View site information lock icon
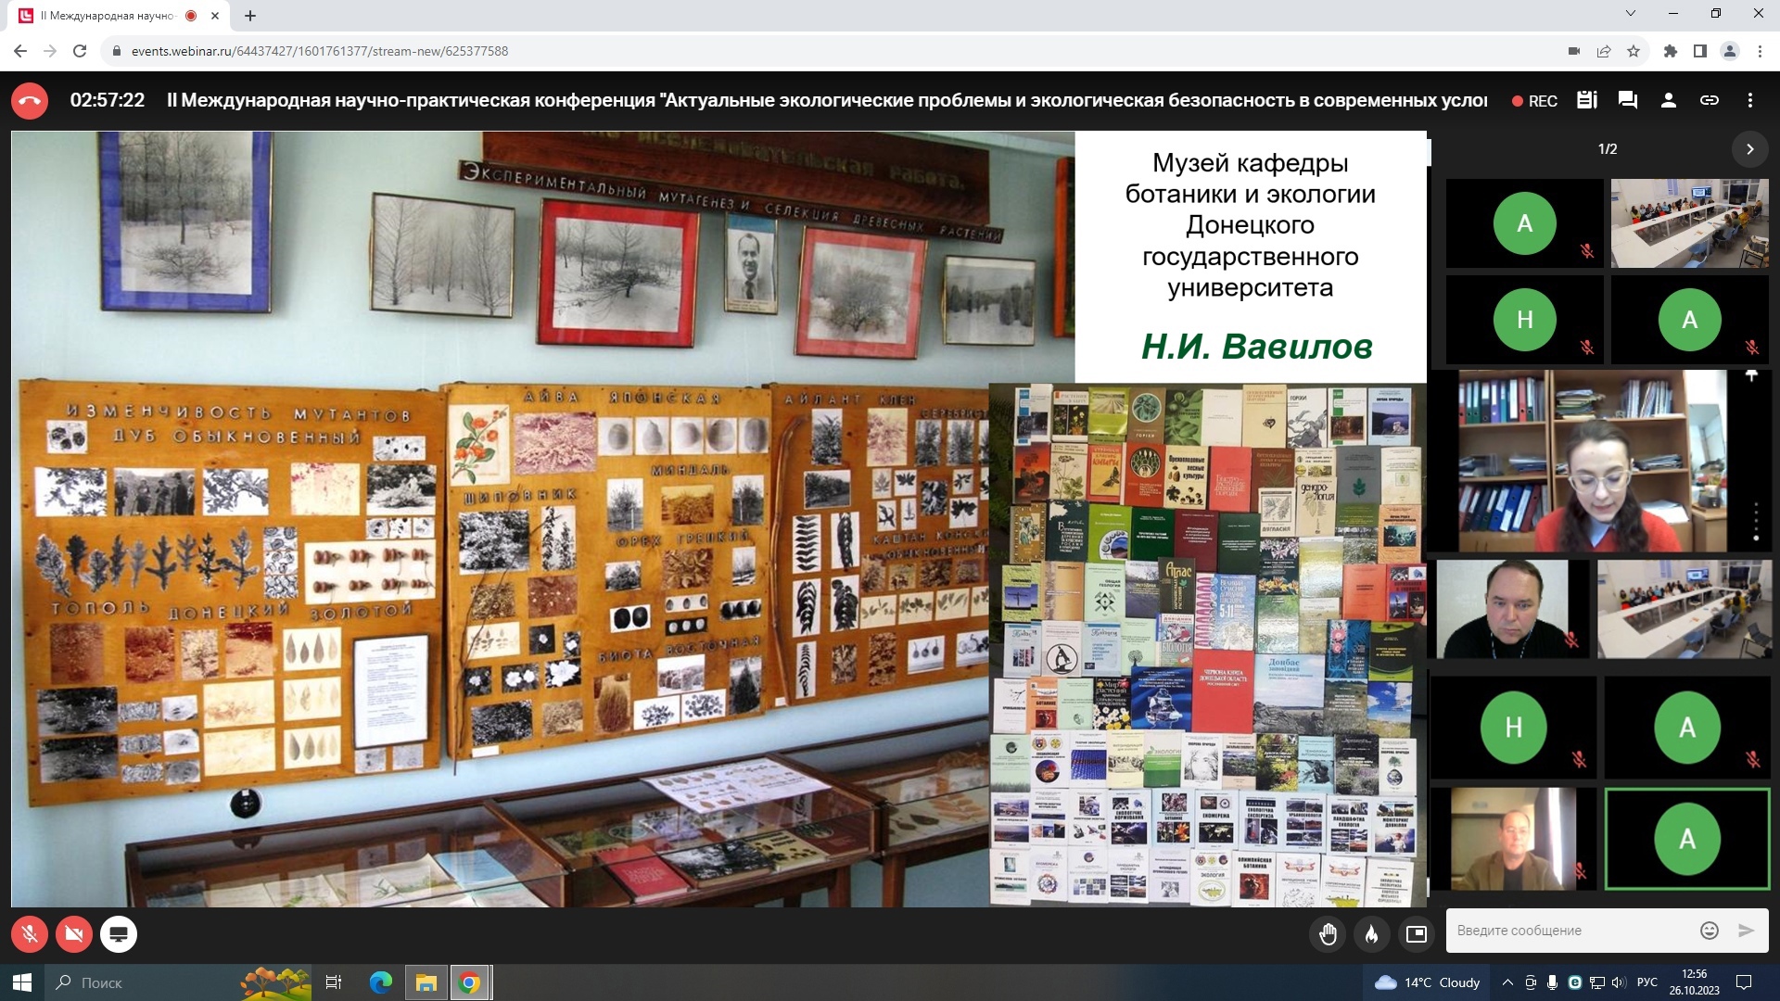Viewport: 1780px width, 1001px height. (x=117, y=51)
